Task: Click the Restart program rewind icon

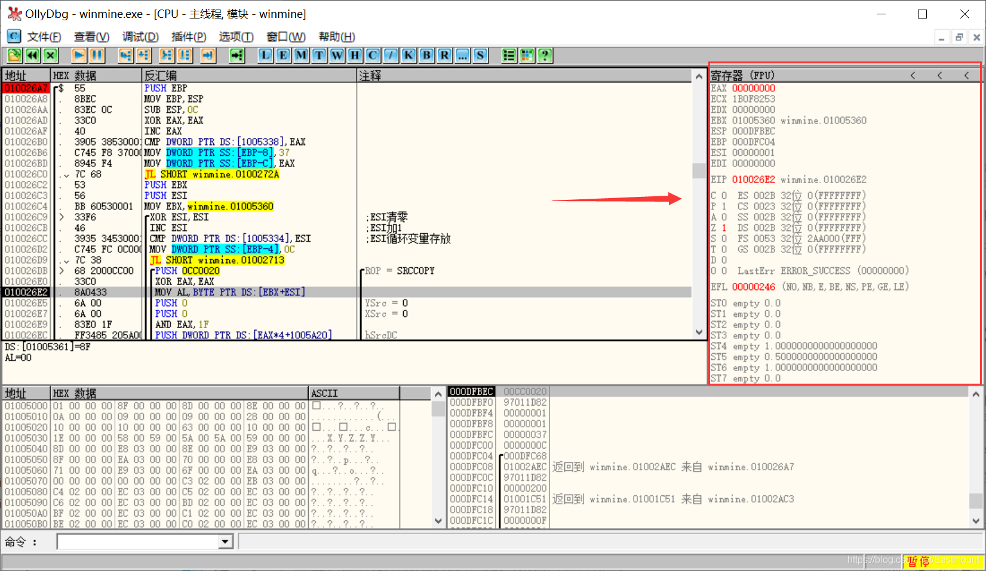Action: (x=32, y=55)
